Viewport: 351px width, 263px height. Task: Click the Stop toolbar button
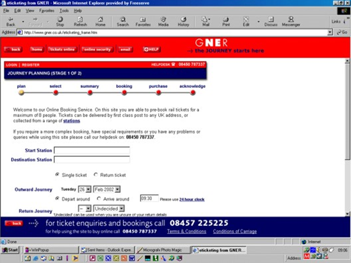60,21
